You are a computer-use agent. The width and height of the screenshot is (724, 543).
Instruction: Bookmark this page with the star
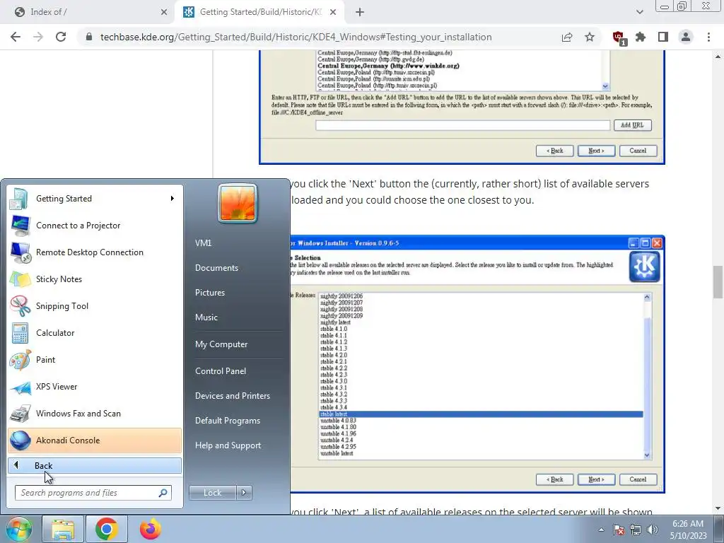click(590, 37)
